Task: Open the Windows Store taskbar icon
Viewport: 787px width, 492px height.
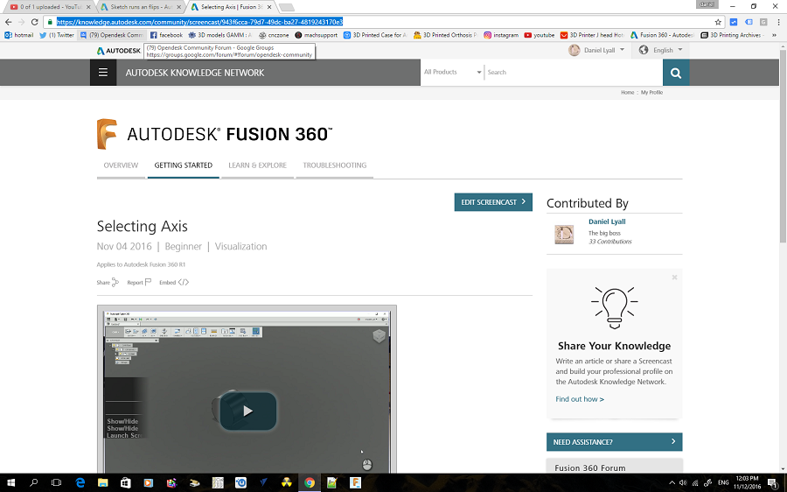Action: point(125,483)
